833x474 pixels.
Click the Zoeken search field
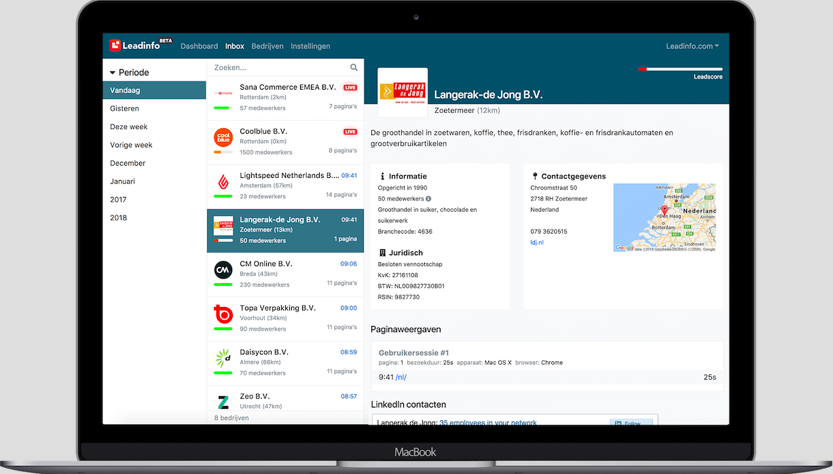coord(285,67)
